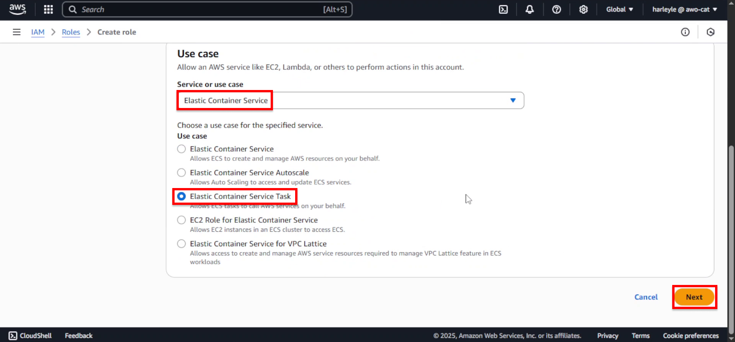
Task: Open the hexagon clock panel icon
Action: (710, 32)
